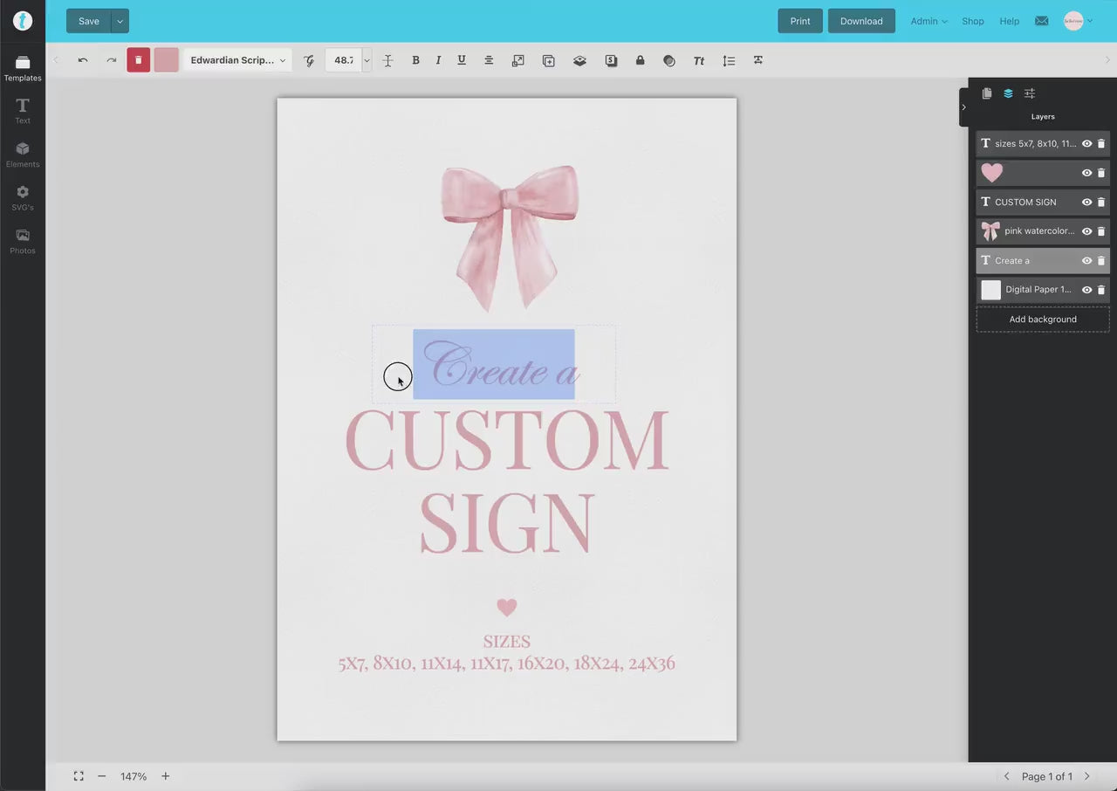Go to the previous page arrow
The height and width of the screenshot is (791, 1117).
click(1007, 776)
